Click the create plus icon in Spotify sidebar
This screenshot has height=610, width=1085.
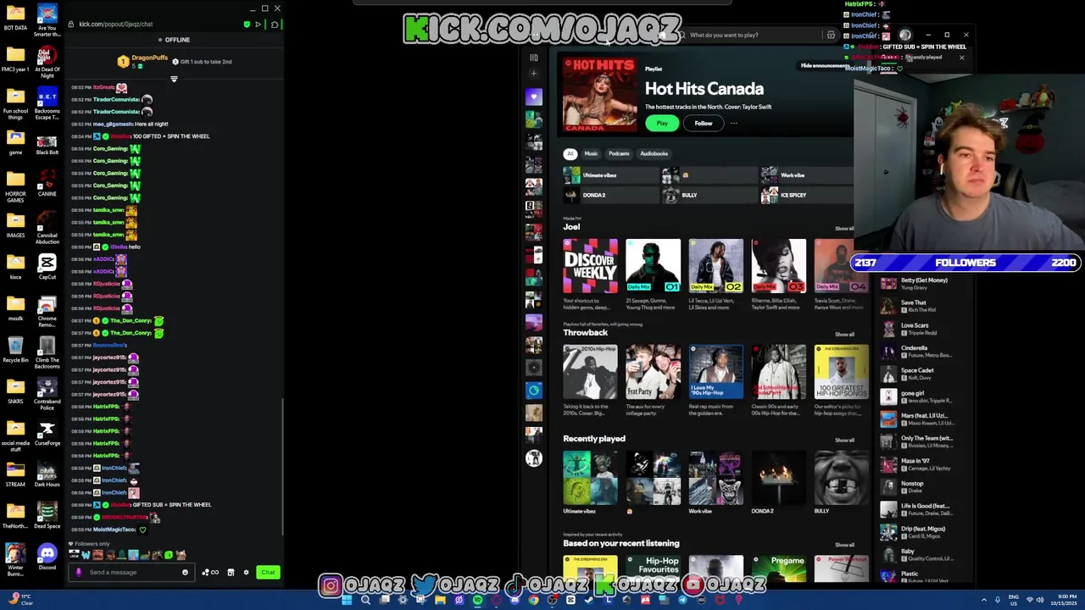(534, 75)
